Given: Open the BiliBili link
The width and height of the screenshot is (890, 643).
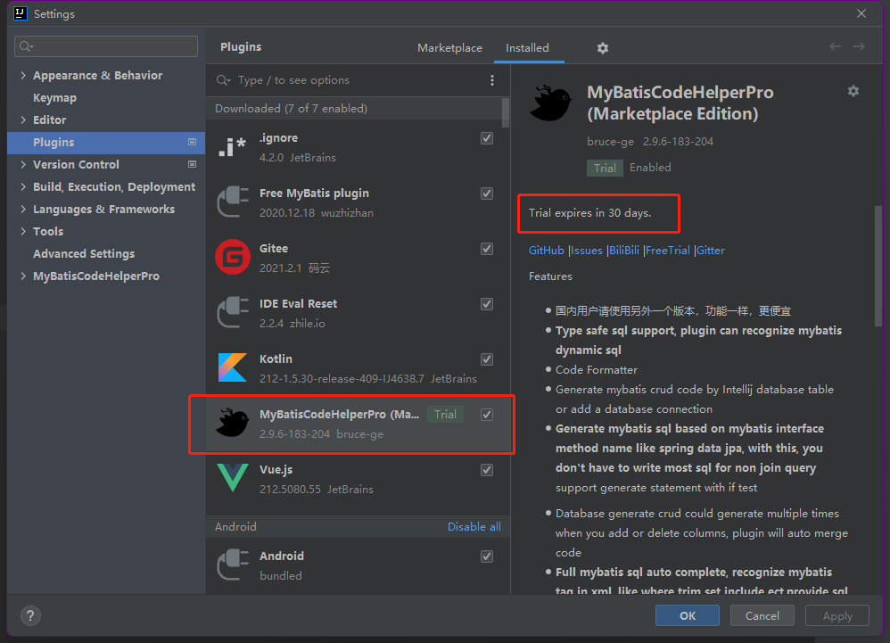Looking at the screenshot, I should point(623,251).
